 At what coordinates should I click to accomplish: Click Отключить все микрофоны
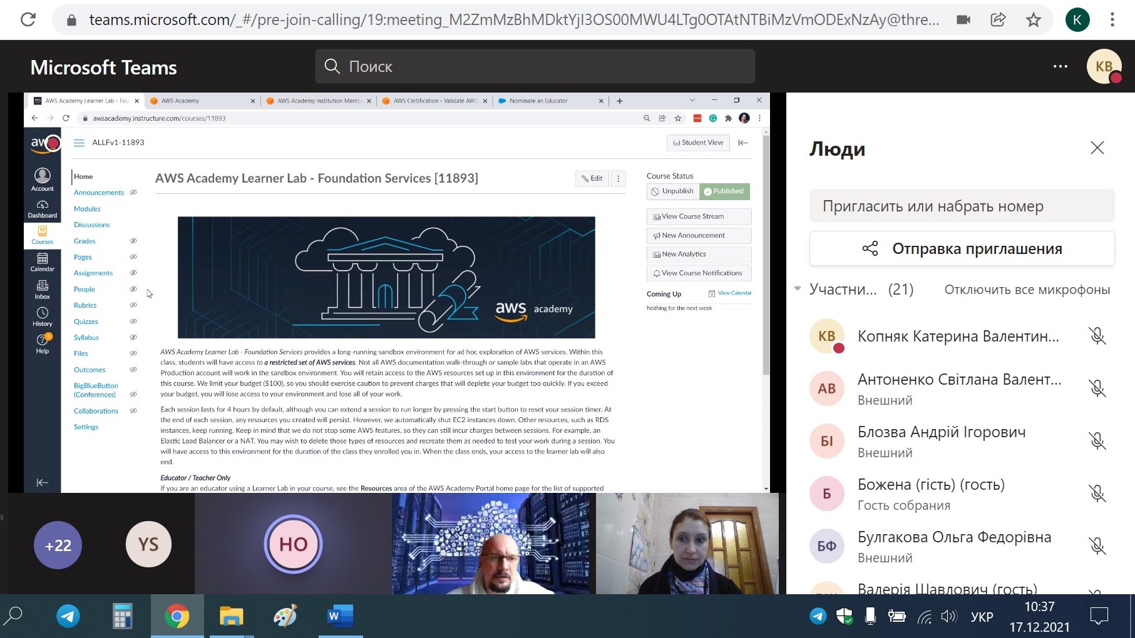pyautogui.click(x=1027, y=290)
